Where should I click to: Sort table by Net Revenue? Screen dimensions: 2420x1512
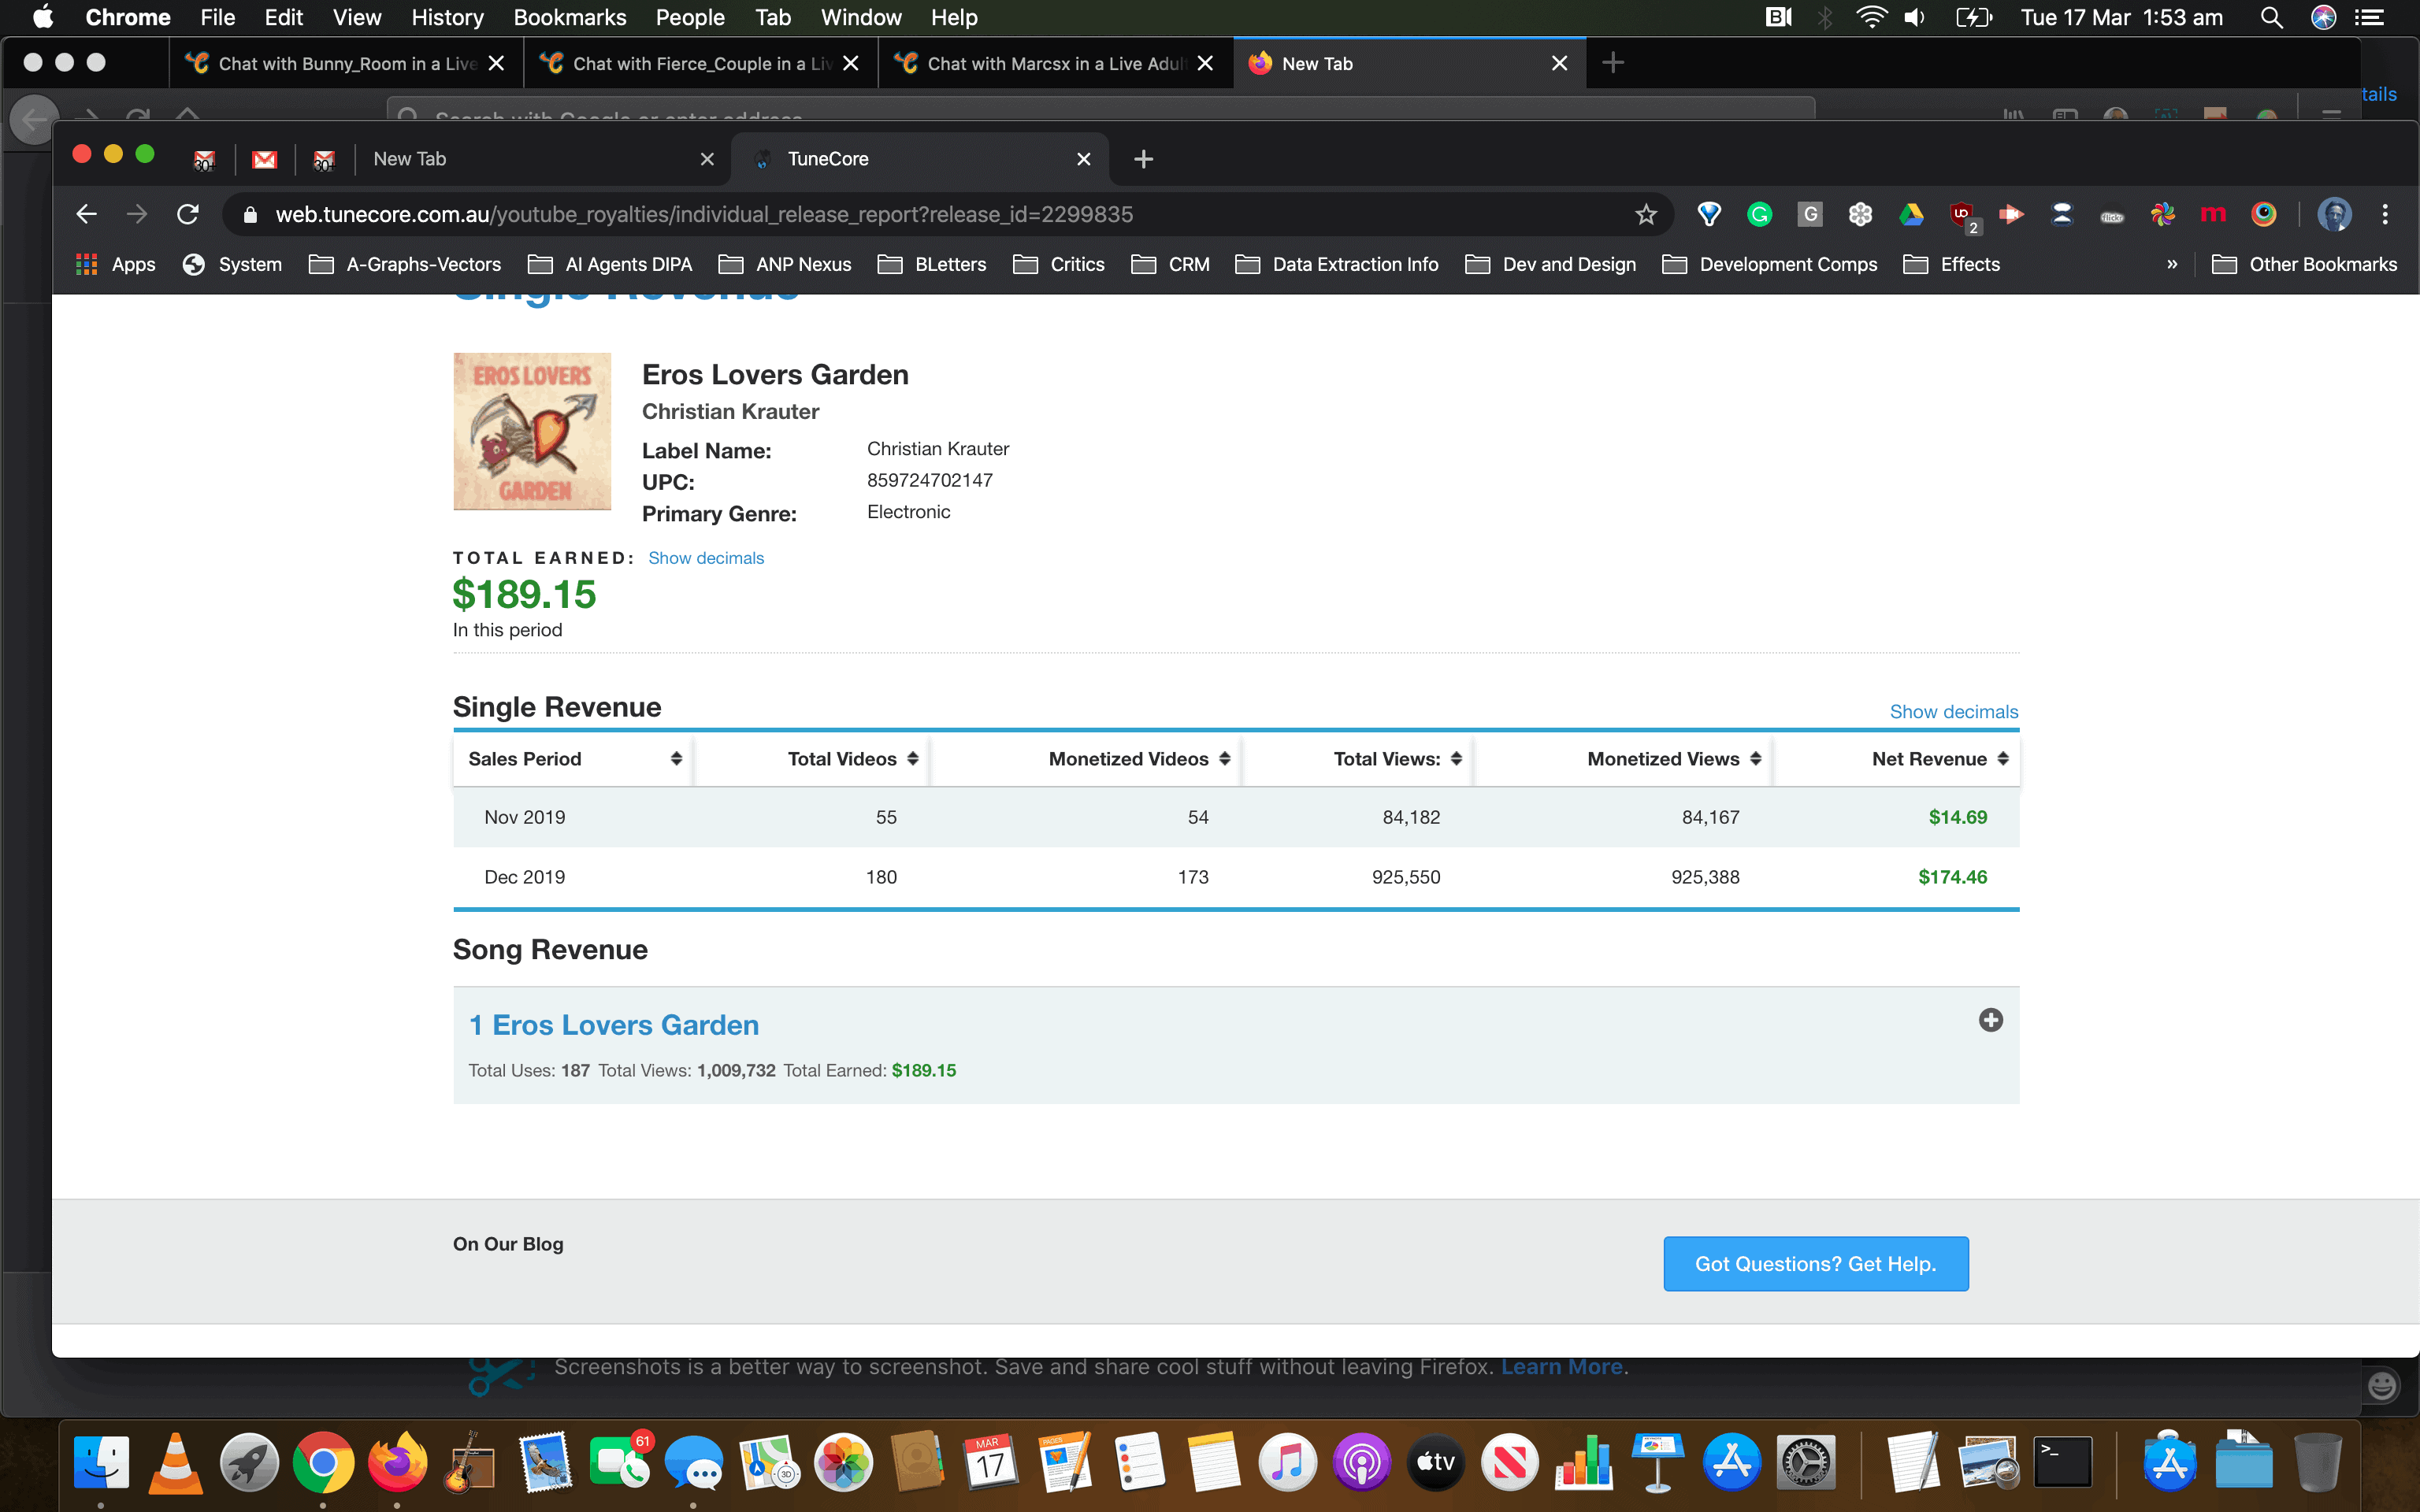click(x=1897, y=759)
